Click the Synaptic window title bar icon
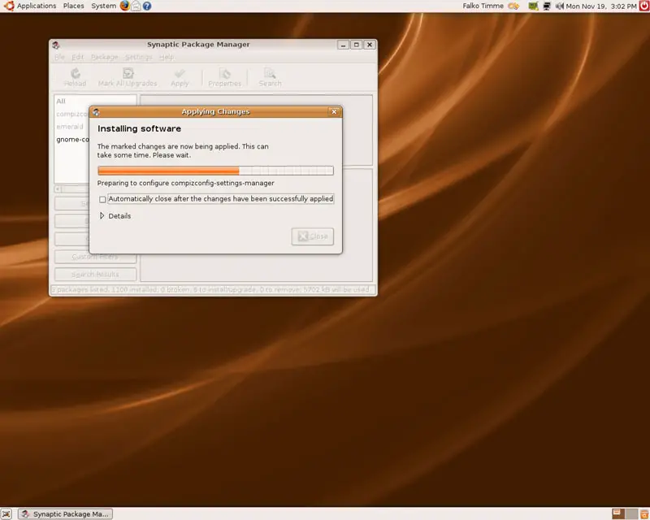The height and width of the screenshot is (520, 650). tap(56, 45)
